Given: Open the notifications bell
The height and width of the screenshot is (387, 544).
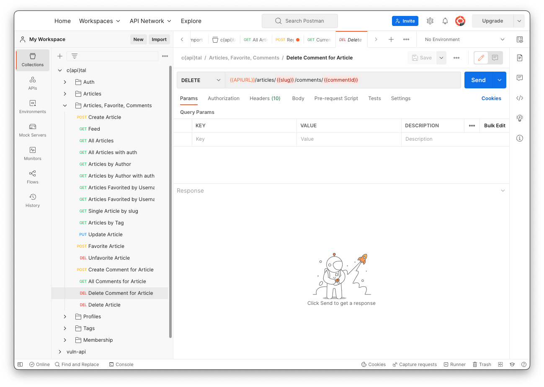Looking at the screenshot, I should [445, 21].
